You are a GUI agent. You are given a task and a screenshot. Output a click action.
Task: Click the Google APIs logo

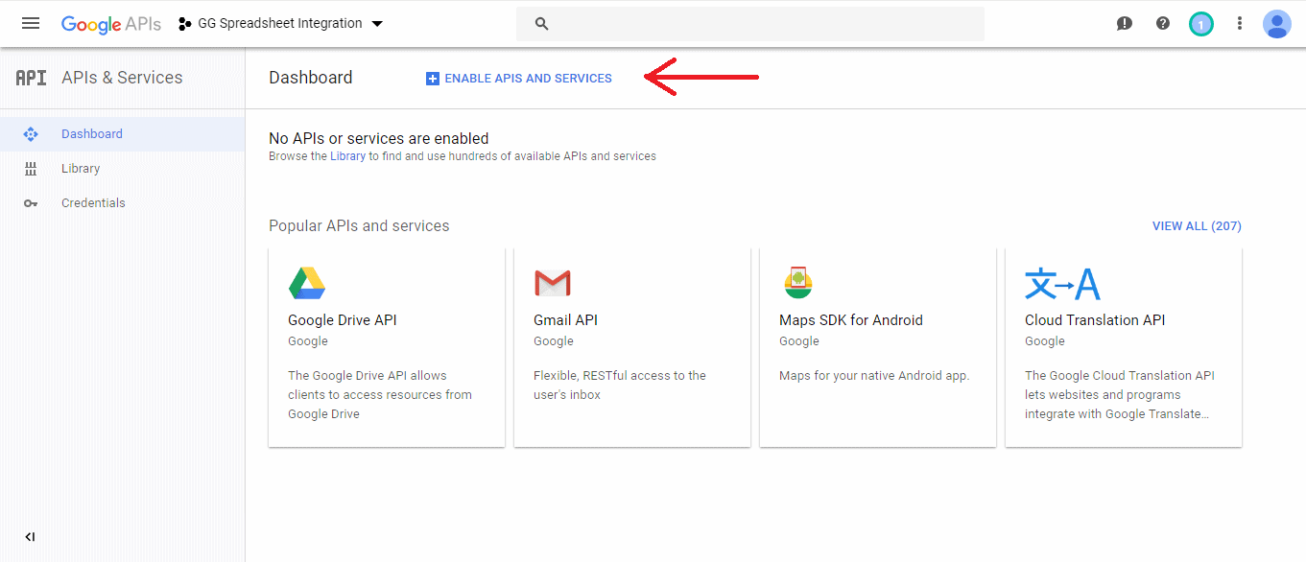(x=111, y=24)
